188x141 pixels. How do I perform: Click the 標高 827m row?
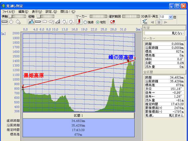pyautogui.click(x=164, y=52)
